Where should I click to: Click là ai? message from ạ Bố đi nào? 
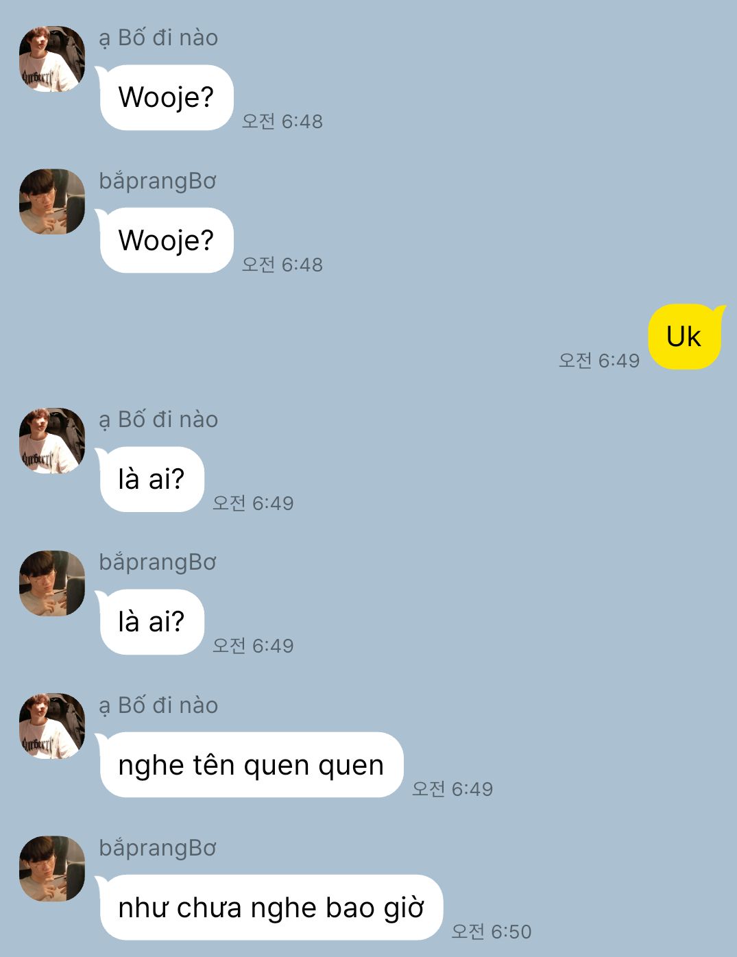tap(152, 479)
